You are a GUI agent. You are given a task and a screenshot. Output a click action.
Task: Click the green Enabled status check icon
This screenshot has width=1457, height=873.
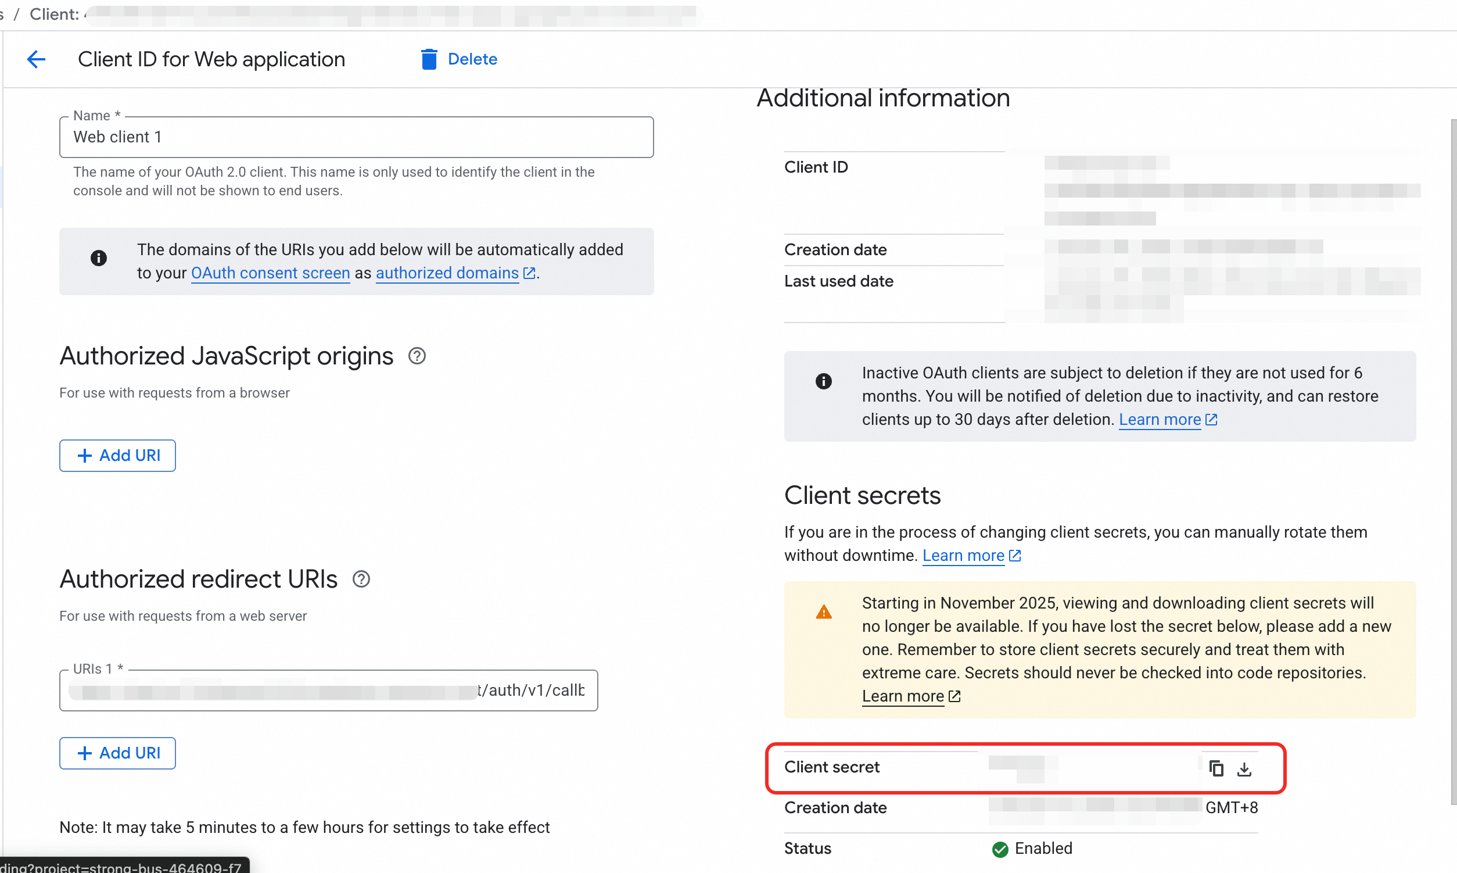click(x=1000, y=849)
